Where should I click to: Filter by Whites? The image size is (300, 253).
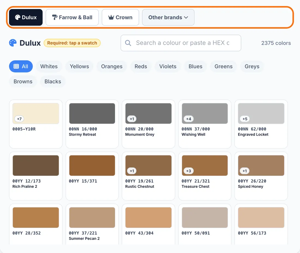[x=49, y=67]
